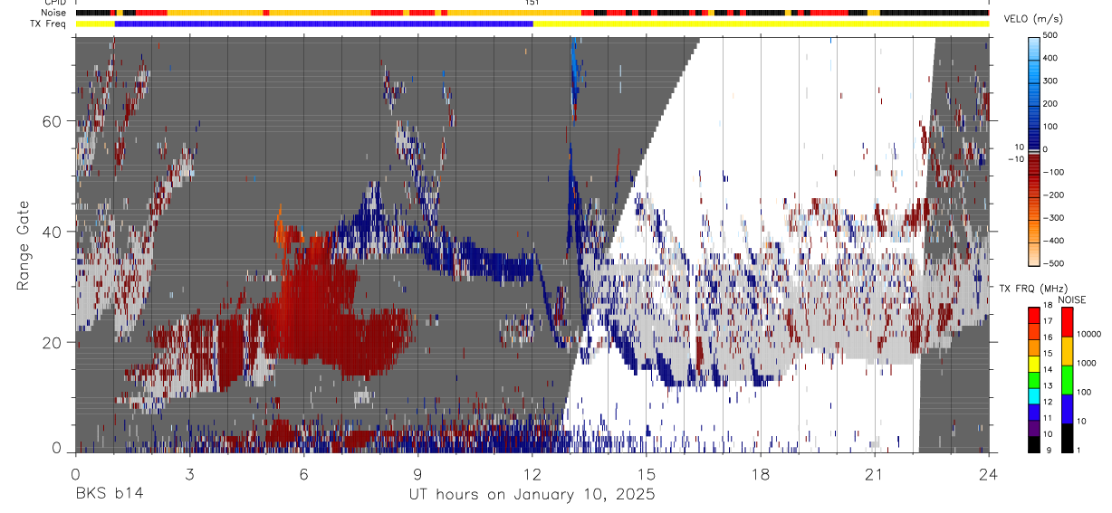The width and height of the screenshot is (1112, 513).
Task: Click the '1000' label on NOISE legend
Action: pos(1087,363)
